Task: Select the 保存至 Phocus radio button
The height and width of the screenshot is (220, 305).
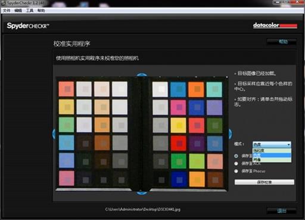Action: point(236,171)
